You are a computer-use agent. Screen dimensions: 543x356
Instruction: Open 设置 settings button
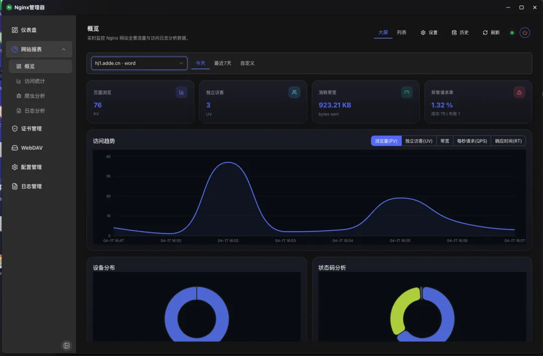click(429, 33)
